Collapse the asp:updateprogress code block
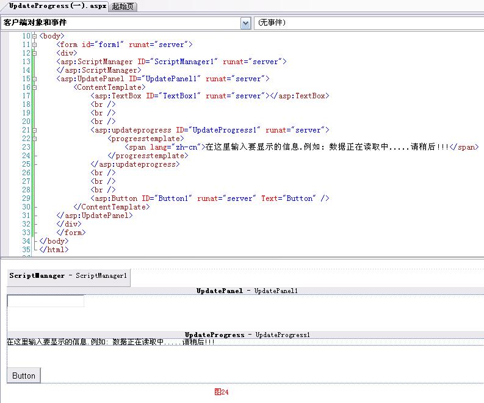484x403 pixels. tap(34, 130)
